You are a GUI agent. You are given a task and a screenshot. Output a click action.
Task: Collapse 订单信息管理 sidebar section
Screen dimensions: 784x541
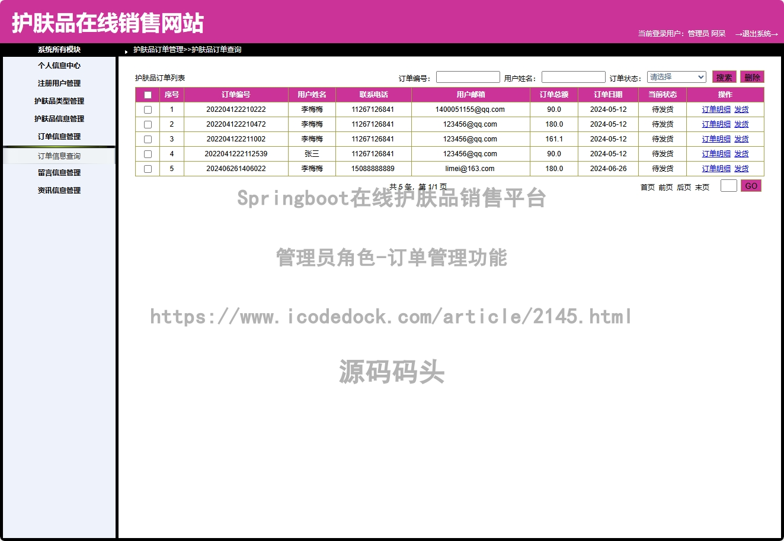pos(59,137)
